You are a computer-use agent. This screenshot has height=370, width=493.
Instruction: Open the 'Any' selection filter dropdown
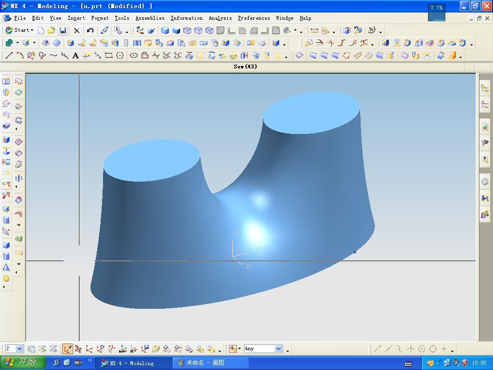278,349
